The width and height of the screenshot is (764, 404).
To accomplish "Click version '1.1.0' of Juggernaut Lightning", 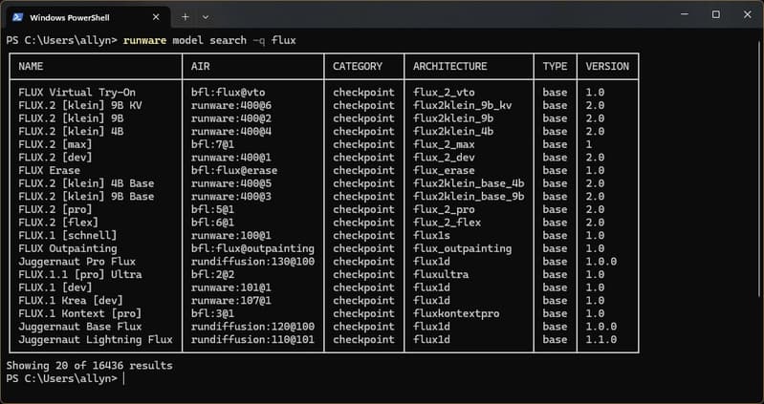I will (x=601, y=340).
